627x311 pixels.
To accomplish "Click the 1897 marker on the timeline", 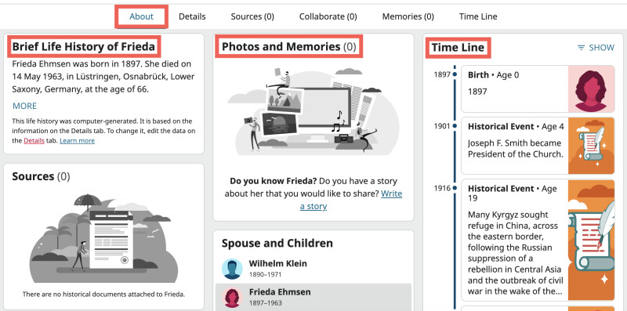I will point(455,74).
